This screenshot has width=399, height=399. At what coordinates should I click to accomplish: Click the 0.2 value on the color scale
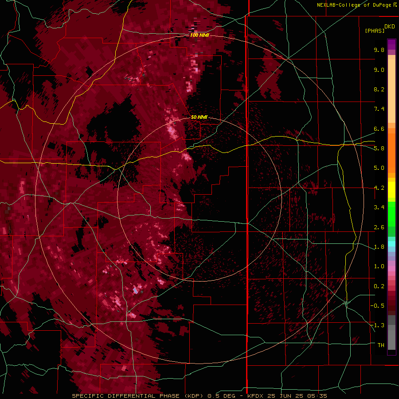(x=379, y=286)
